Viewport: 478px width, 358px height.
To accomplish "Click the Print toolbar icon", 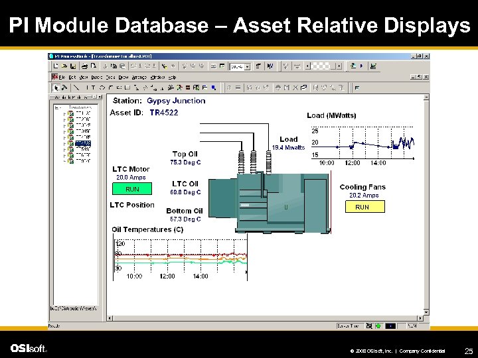I will point(85,66).
